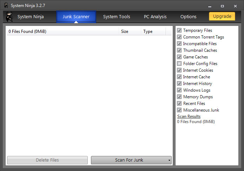244x171 pixels.
Task: Expand the Scan For Junk dropdown arrow
Action: click(x=169, y=160)
